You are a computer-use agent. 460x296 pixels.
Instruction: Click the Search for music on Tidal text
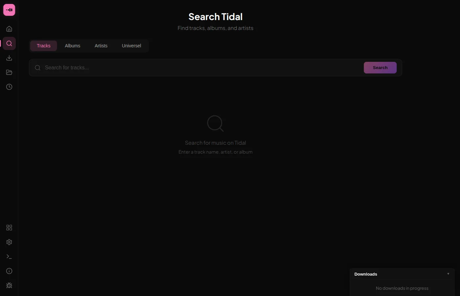click(216, 143)
